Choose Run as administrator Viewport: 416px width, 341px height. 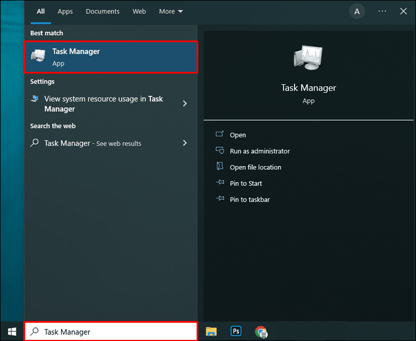pos(259,151)
